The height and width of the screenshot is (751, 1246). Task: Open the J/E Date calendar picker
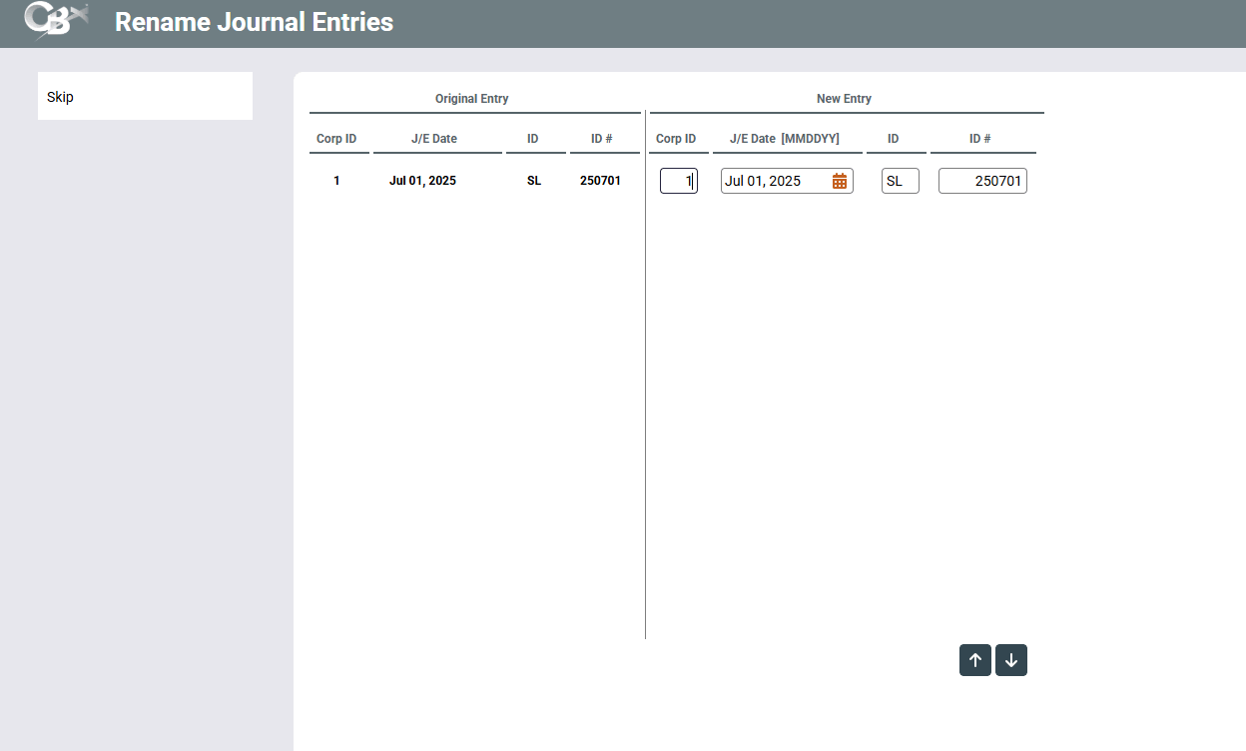[x=840, y=181]
